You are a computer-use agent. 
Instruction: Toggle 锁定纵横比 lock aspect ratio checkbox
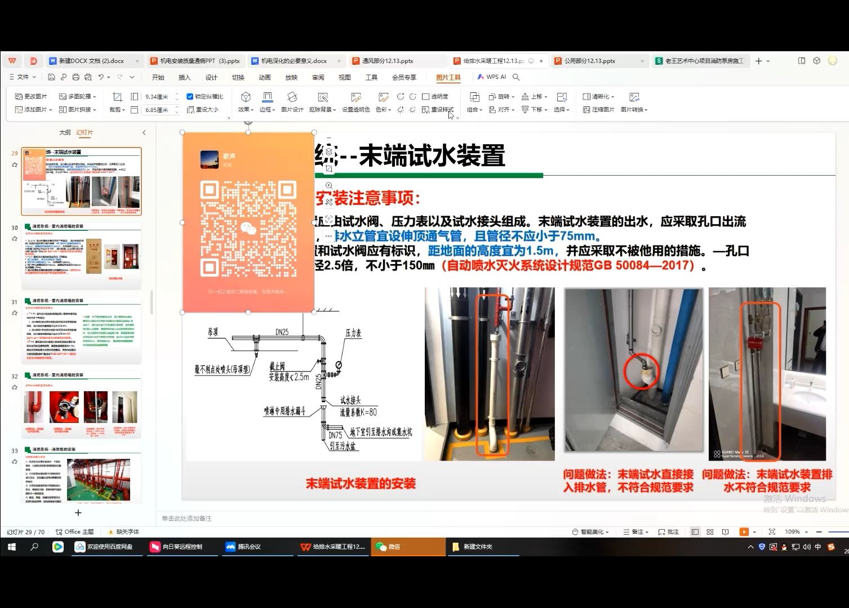point(190,97)
